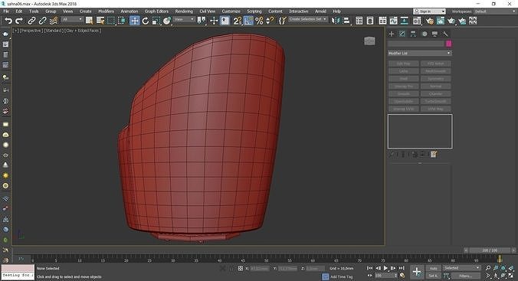
Task: Toggle the Spinner Snap button
Action: click(x=270, y=21)
